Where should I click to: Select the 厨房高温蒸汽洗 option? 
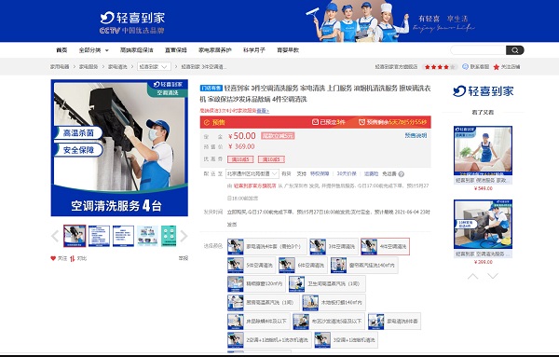click(263, 302)
